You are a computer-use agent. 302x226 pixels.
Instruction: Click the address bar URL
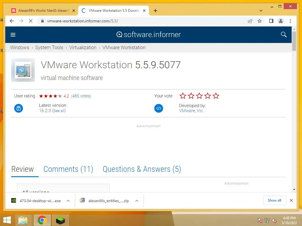(x=83, y=21)
